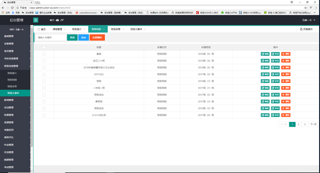
Task: Open 班级简介 submenu item in sidebar
Action: click(x=15, y=73)
